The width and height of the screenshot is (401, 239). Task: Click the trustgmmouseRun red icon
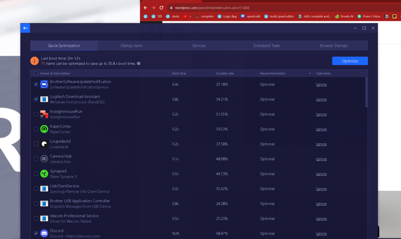coord(44,114)
